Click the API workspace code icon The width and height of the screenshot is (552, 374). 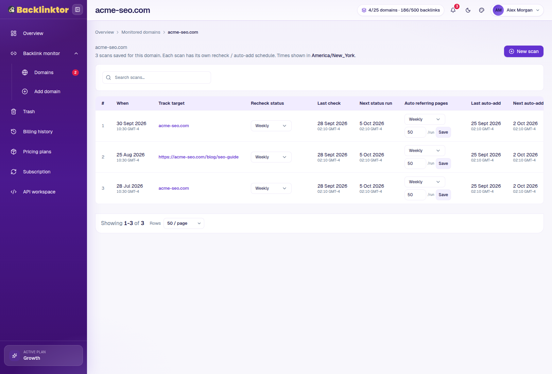[14, 192]
